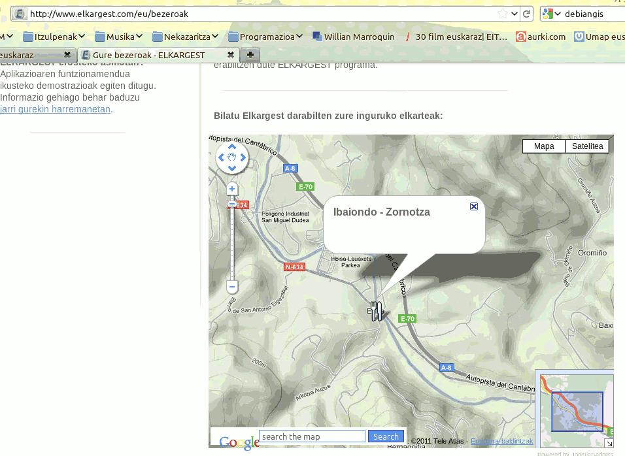The width and height of the screenshot is (625, 456).
Task: Zoom in with the map plus button
Action: 232,189
